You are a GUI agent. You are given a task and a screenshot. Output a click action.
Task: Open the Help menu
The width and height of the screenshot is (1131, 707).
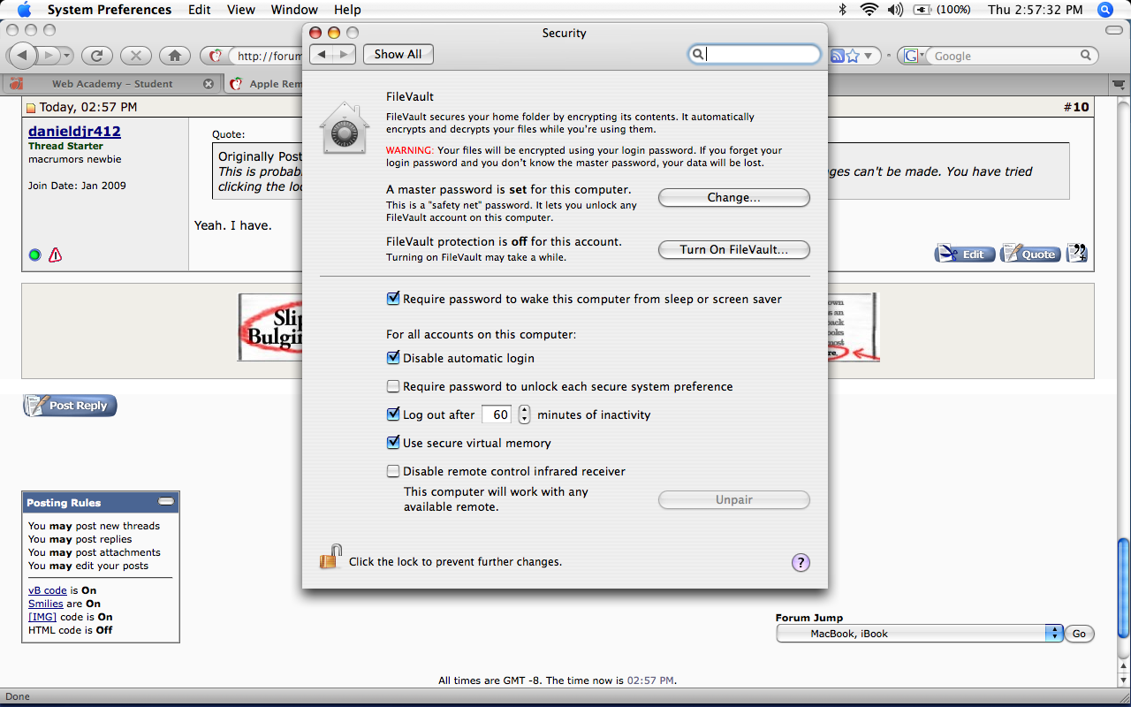[x=347, y=10]
